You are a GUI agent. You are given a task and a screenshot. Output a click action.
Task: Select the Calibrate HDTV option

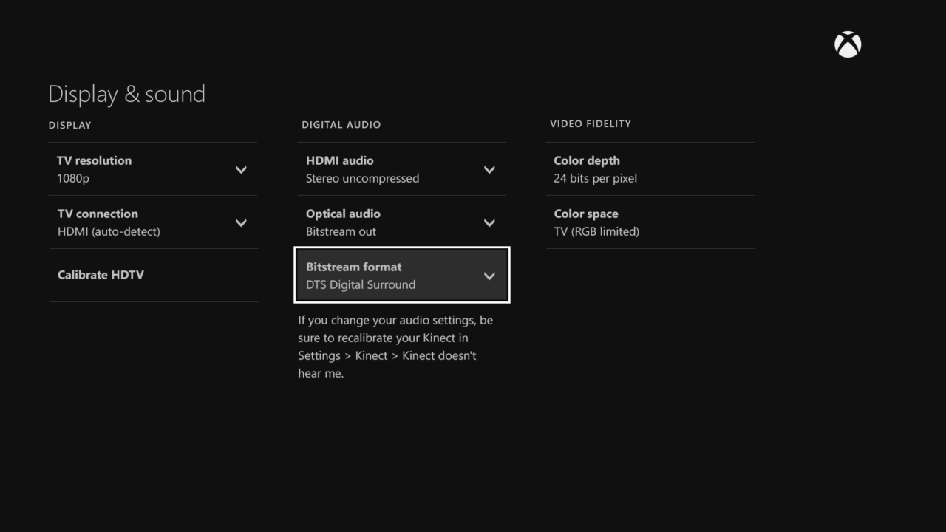pyautogui.click(x=101, y=274)
